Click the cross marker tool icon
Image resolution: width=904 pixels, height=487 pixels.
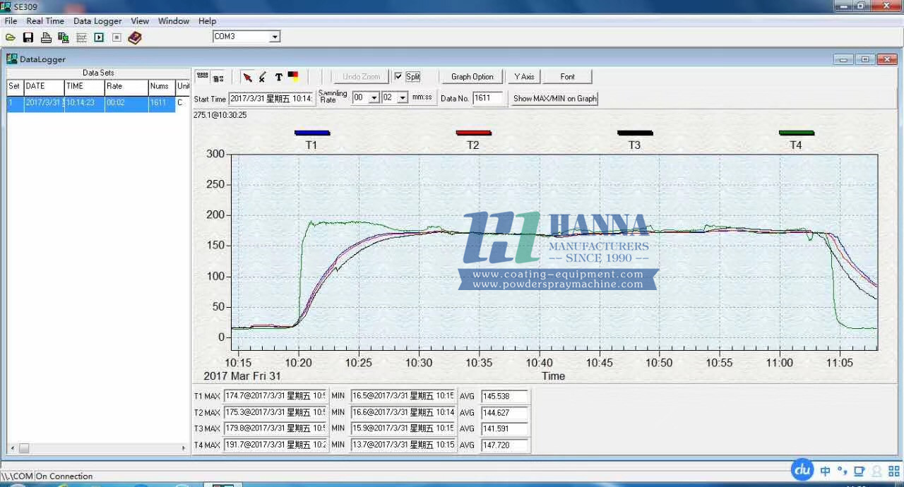coord(262,77)
